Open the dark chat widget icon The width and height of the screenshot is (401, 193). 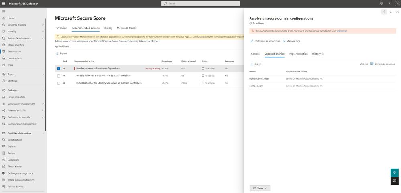point(395,181)
